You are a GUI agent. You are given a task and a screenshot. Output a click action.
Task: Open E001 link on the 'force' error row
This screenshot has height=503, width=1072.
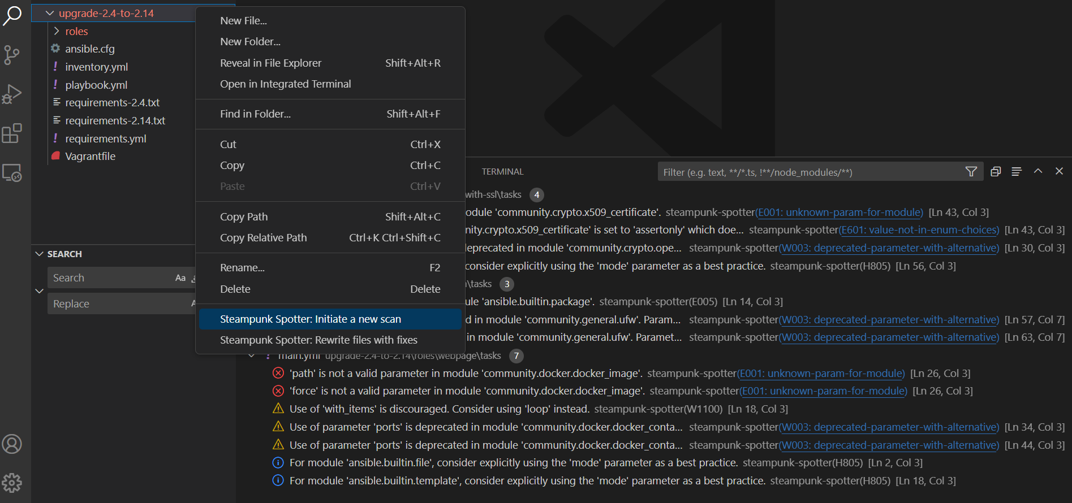pyautogui.click(x=824, y=391)
